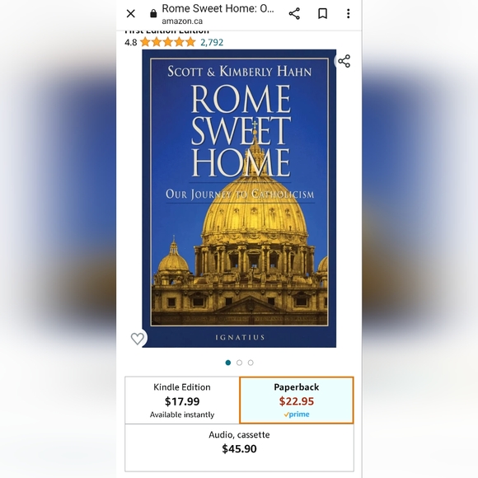
Task: Tap the lock icon beside the URL
Action: (x=153, y=13)
